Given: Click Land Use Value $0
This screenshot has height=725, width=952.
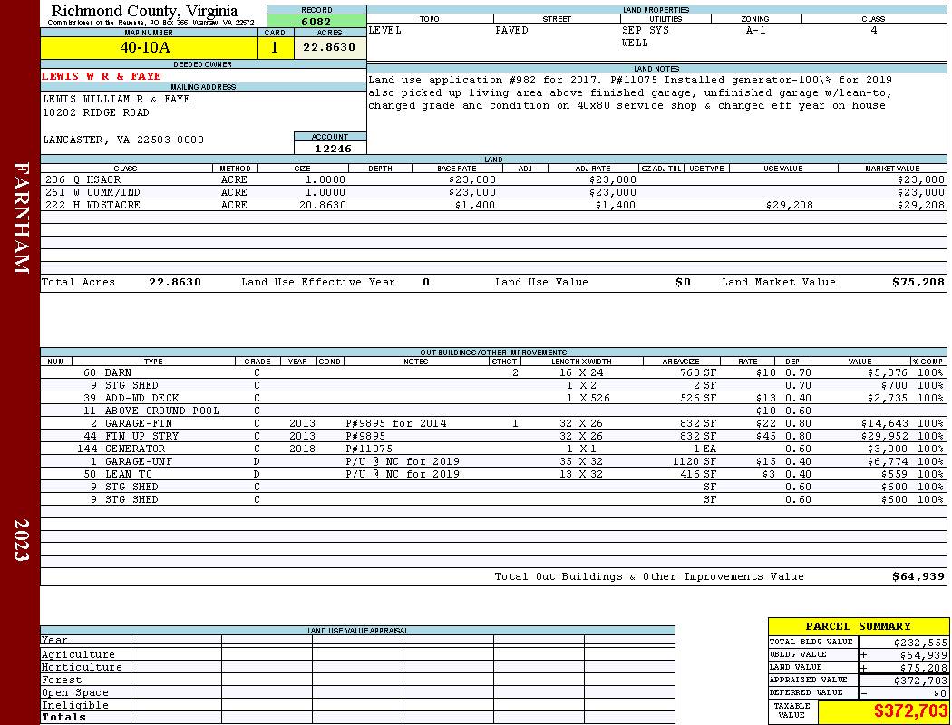Looking at the screenshot, I should (683, 282).
